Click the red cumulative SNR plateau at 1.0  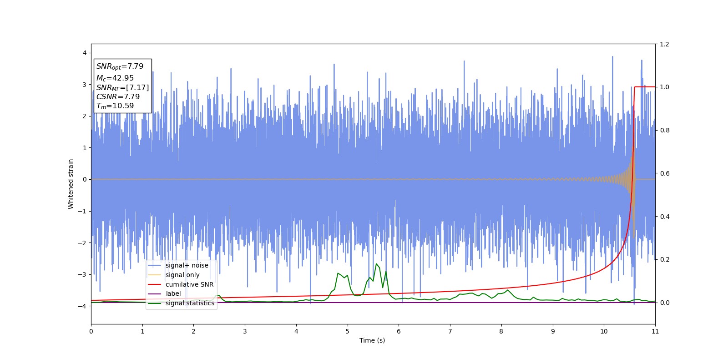pos(645,87)
